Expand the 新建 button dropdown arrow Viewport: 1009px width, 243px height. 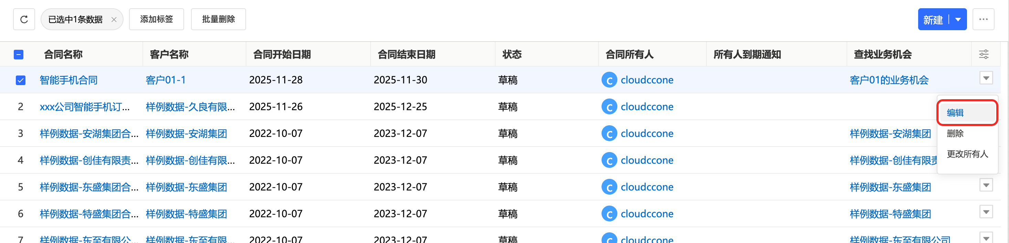coord(958,20)
